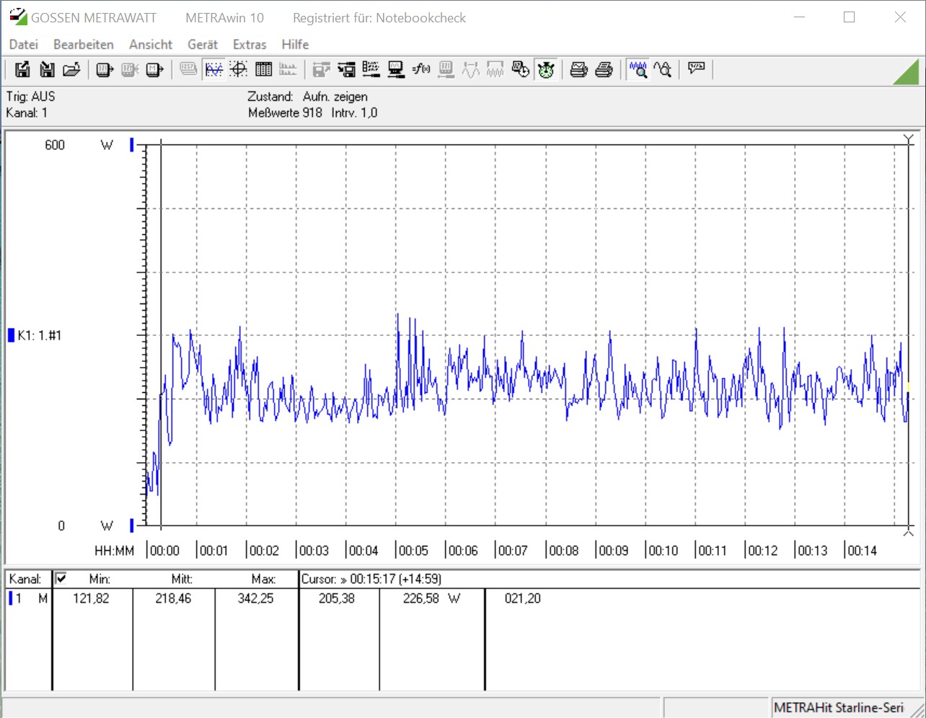This screenshot has width=926, height=718.
Task: Click the arrow marker at bottom-right of graph
Action: pos(908,532)
